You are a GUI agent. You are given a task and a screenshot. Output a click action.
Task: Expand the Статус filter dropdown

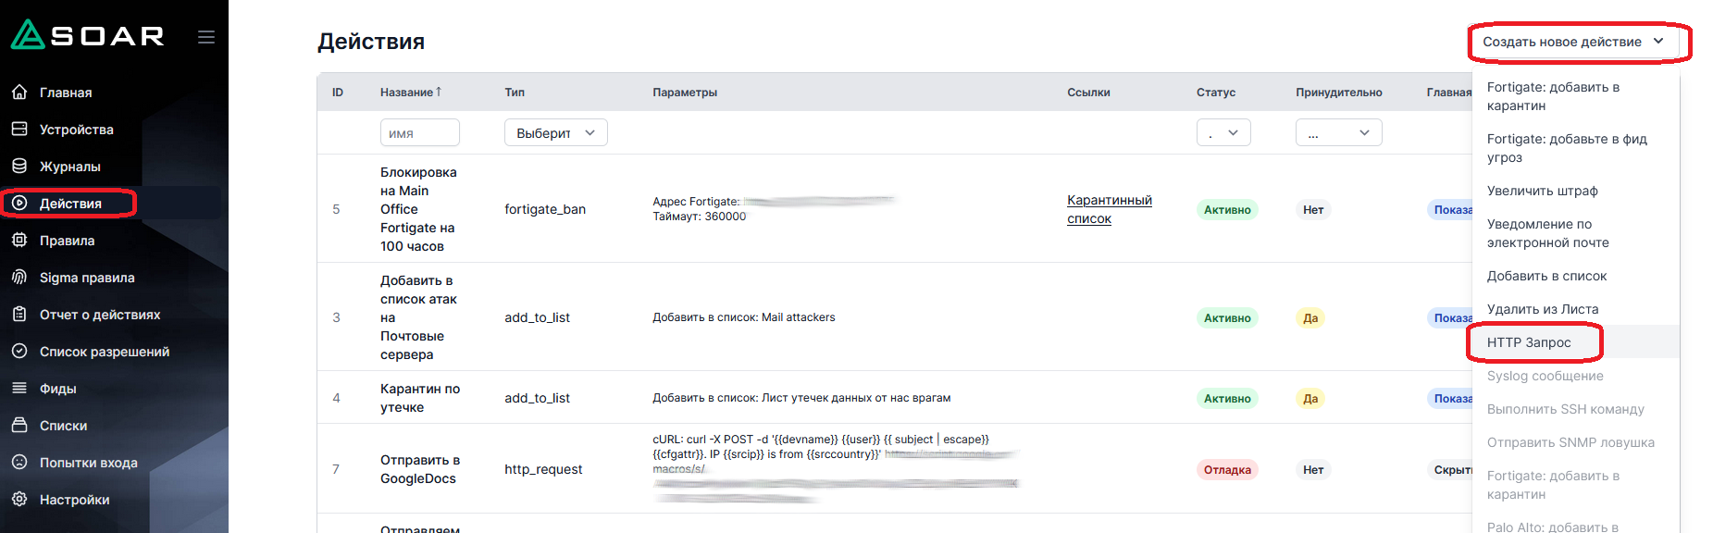tap(1223, 133)
